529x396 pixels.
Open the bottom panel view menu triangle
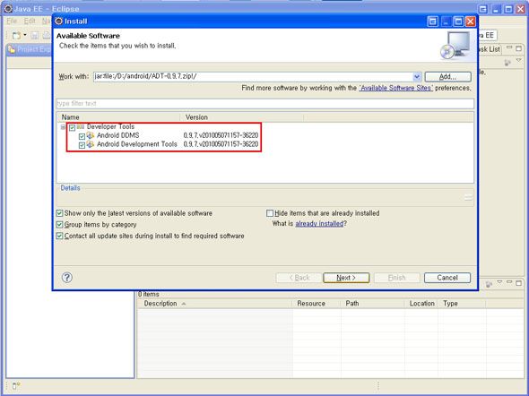499,282
